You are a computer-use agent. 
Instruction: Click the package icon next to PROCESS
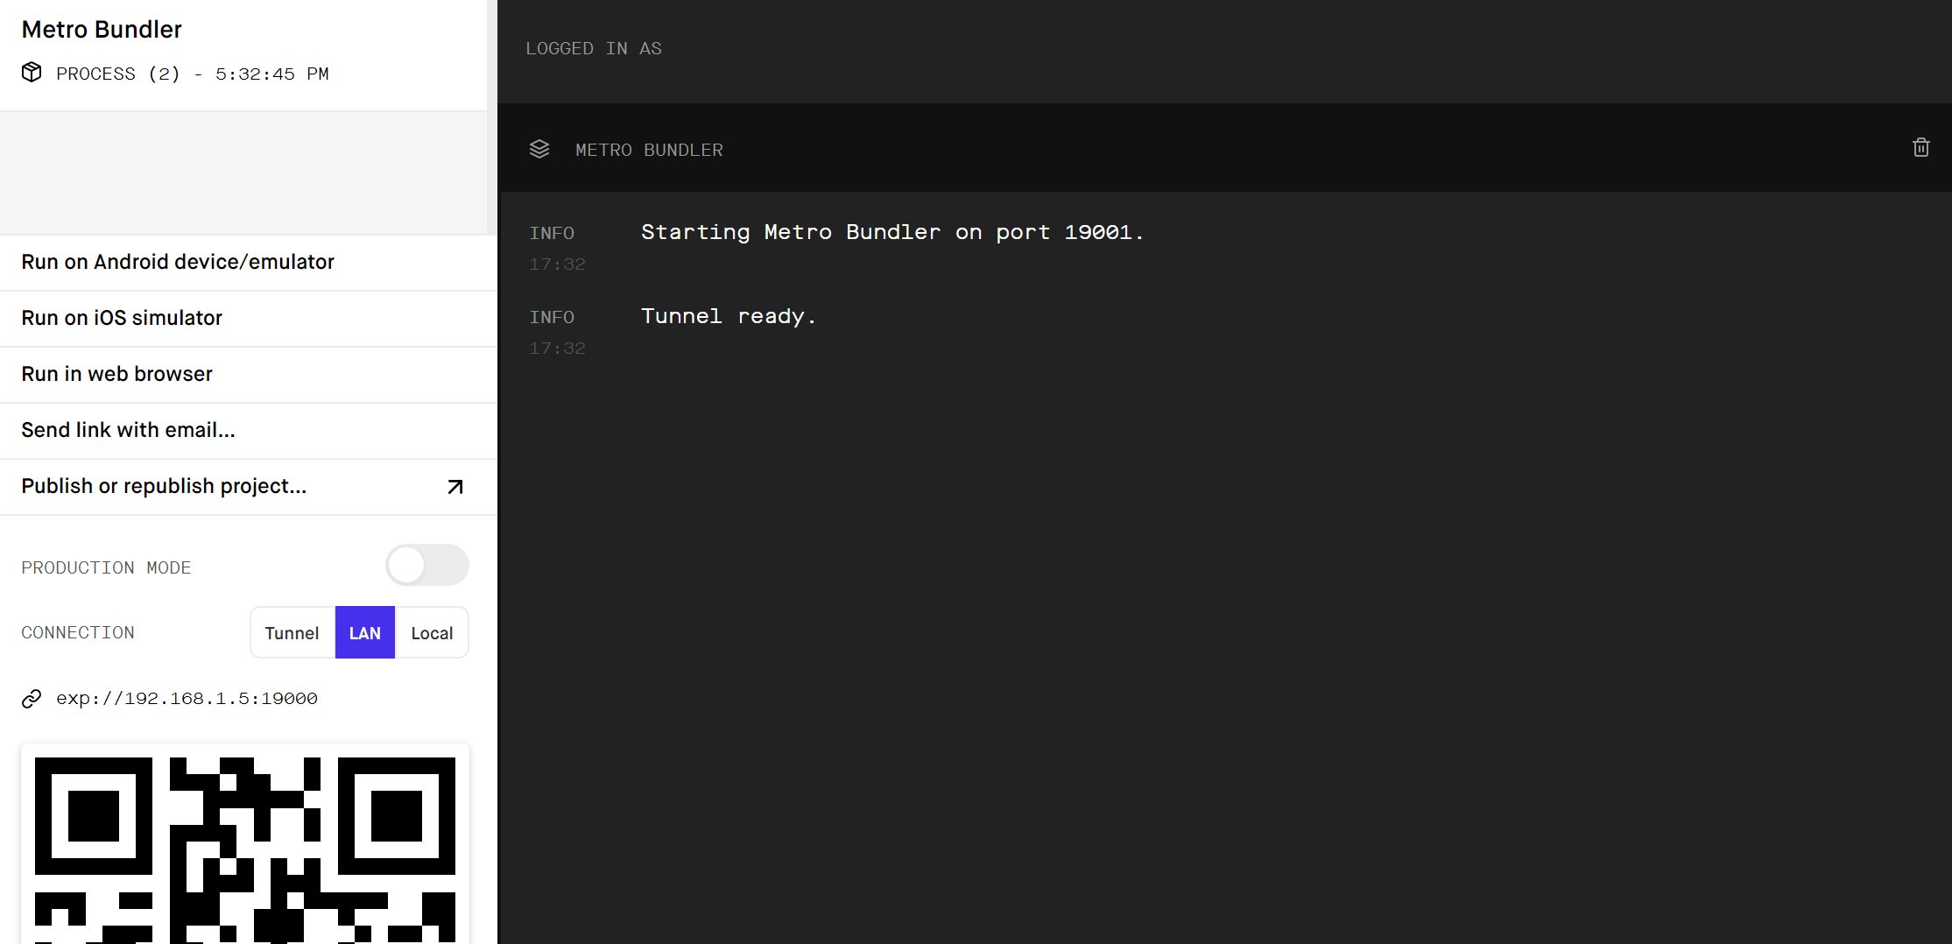(32, 73)
